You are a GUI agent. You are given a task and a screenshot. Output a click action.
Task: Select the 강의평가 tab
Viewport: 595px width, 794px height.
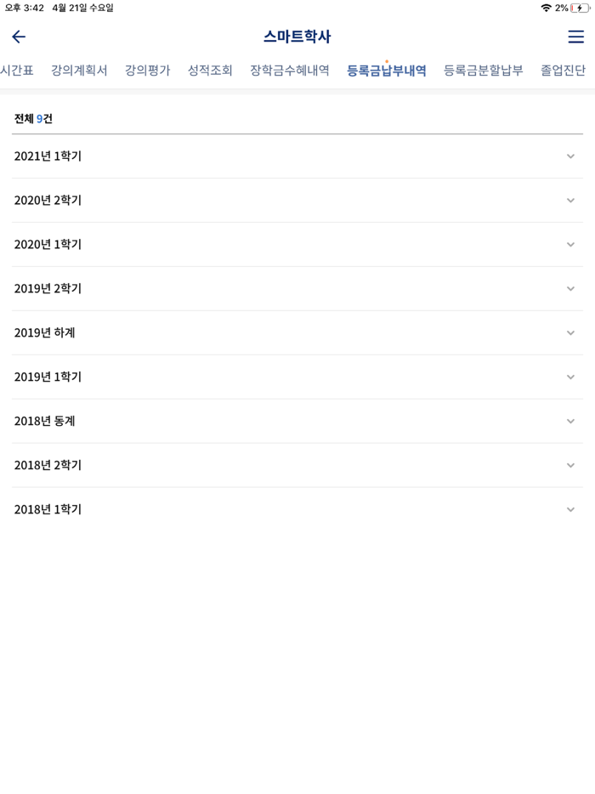pos(146,71)
